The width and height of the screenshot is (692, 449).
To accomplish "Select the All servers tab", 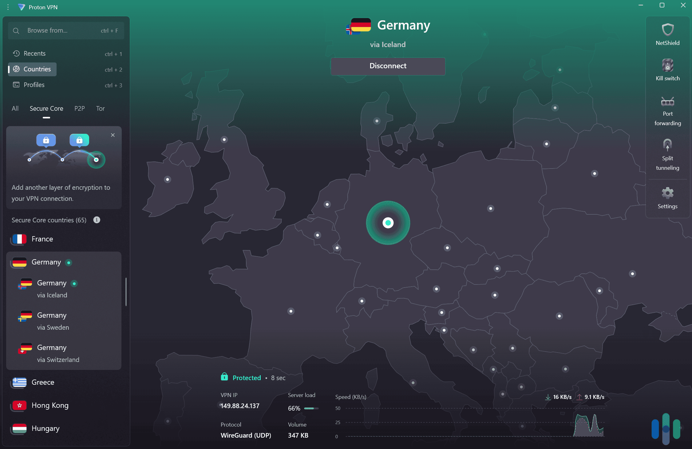I will pos(15,109).
